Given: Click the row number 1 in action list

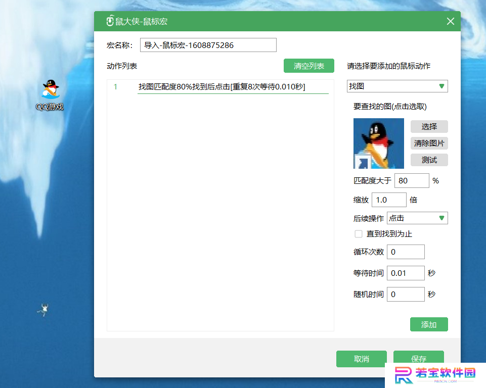Looking at the screenshot, I should tap(115, 87).
